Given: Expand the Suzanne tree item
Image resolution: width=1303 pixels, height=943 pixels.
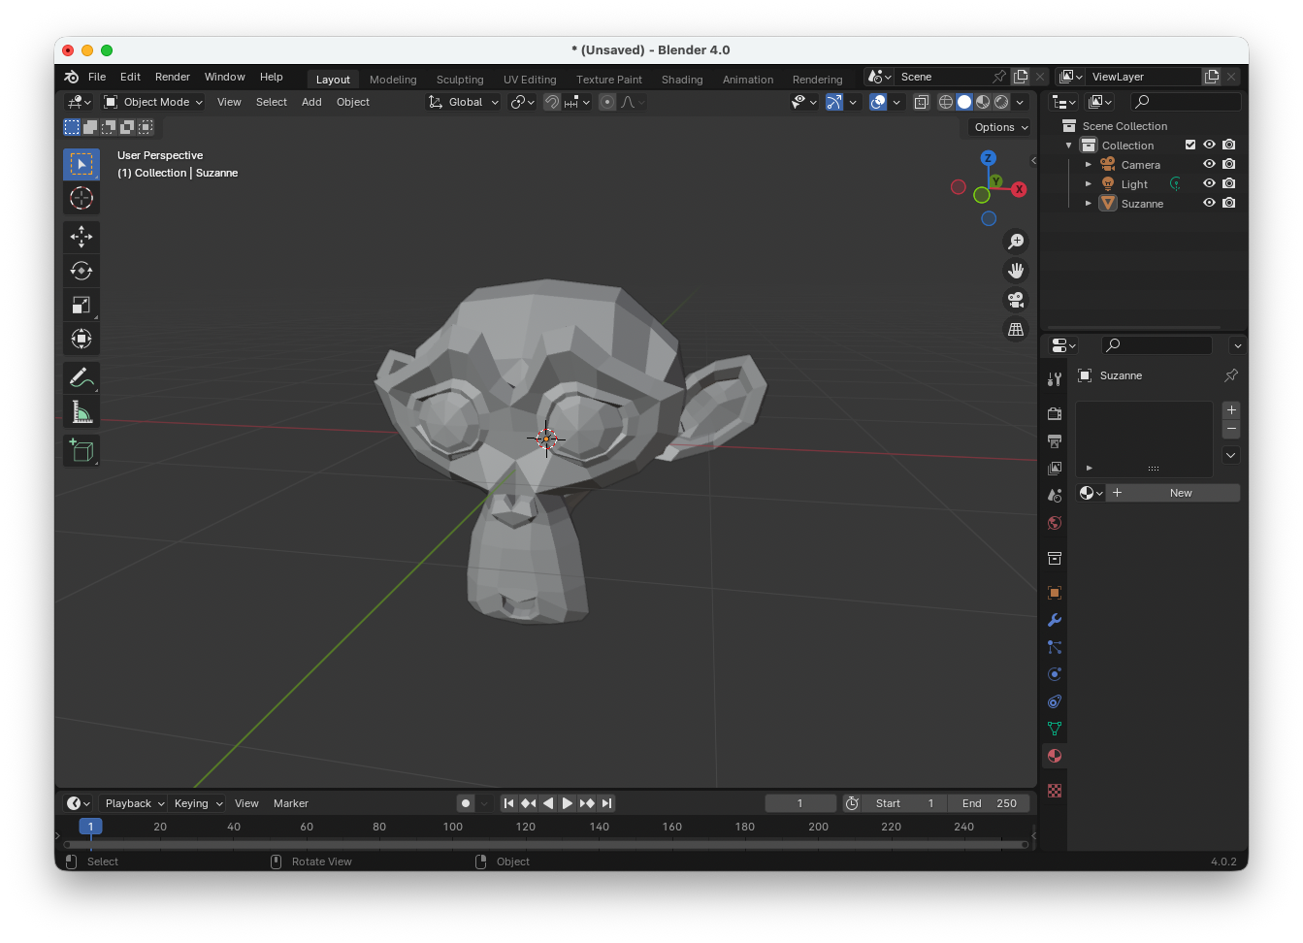Looking at the screenshot, I should click(1089, 204).
